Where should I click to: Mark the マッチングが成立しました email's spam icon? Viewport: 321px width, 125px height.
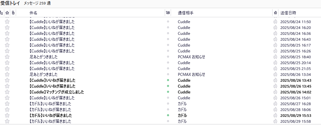coord(275,92)
